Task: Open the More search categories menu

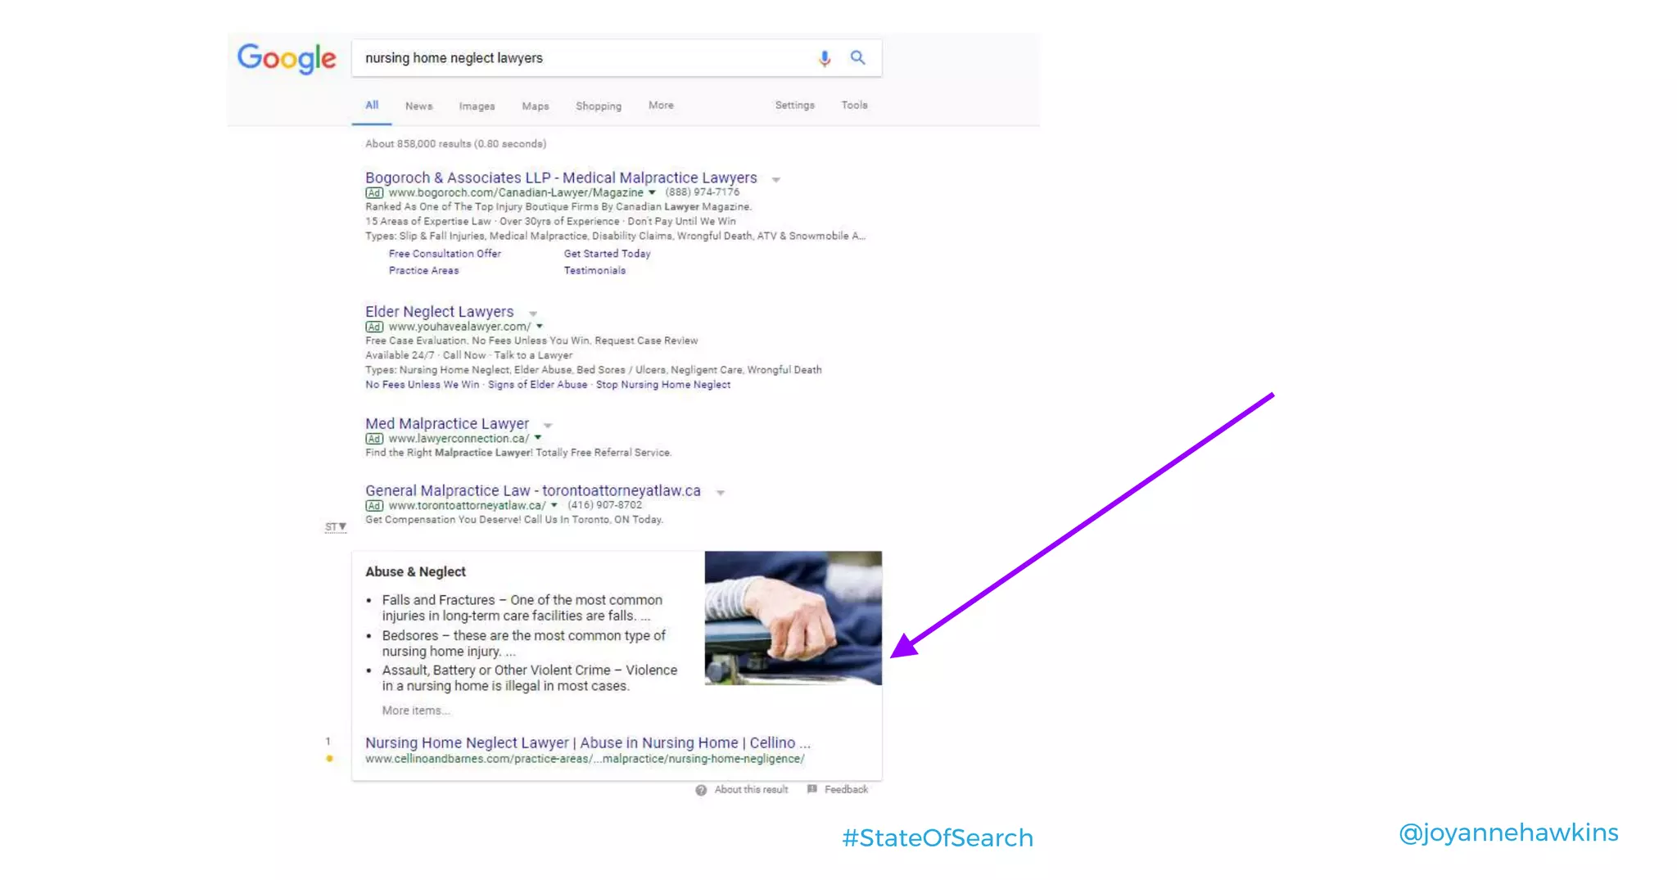Action: tap(661, 106)
